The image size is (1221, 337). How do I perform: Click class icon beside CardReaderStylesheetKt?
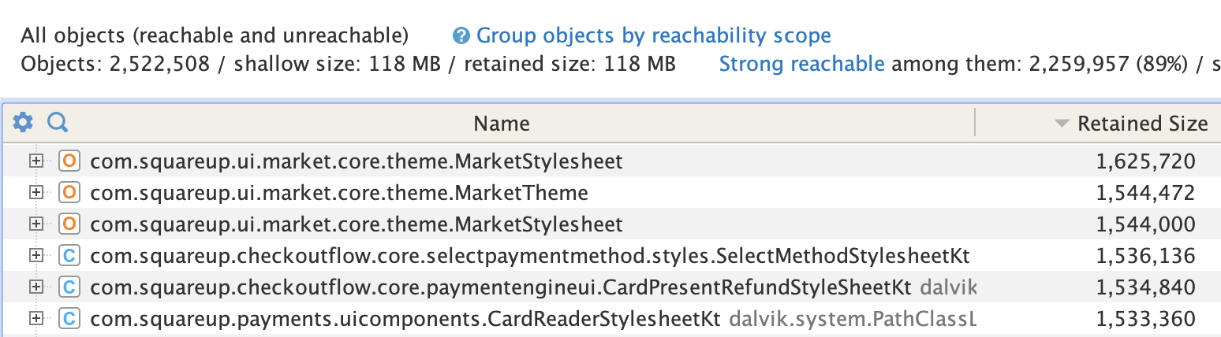(69, 319)
